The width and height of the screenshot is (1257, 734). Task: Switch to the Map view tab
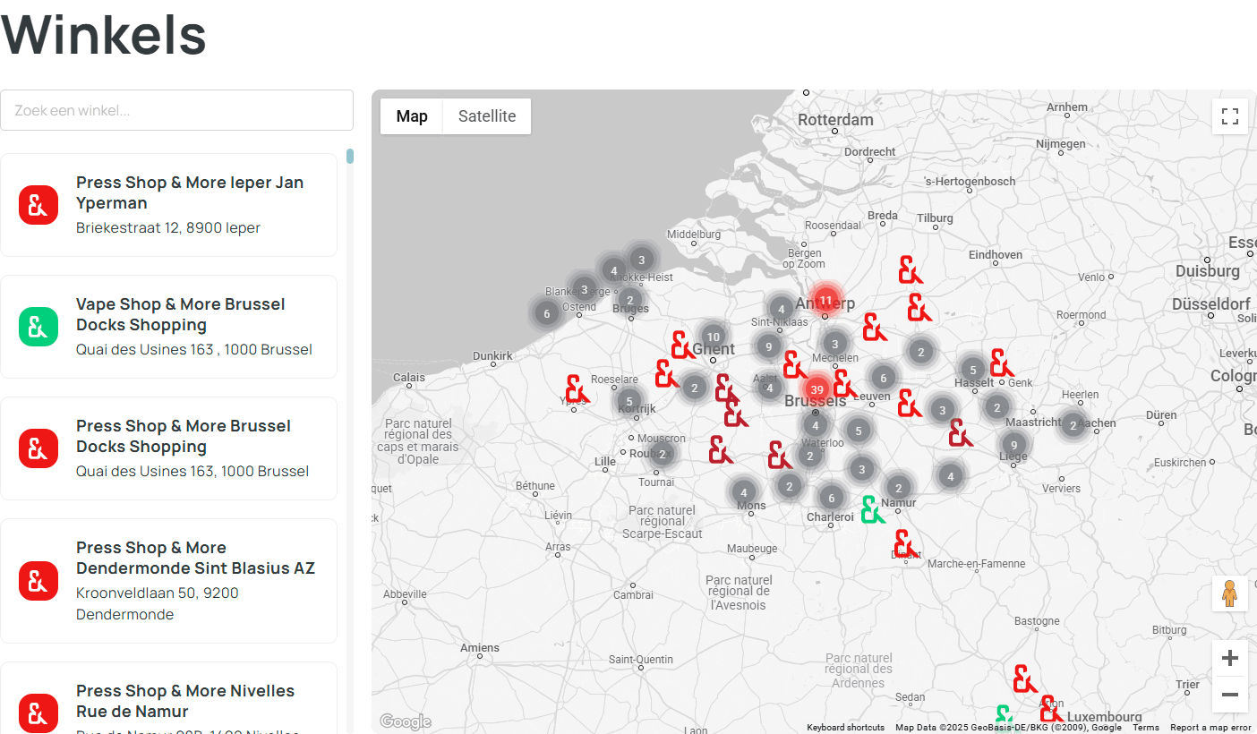coord(412,116)
